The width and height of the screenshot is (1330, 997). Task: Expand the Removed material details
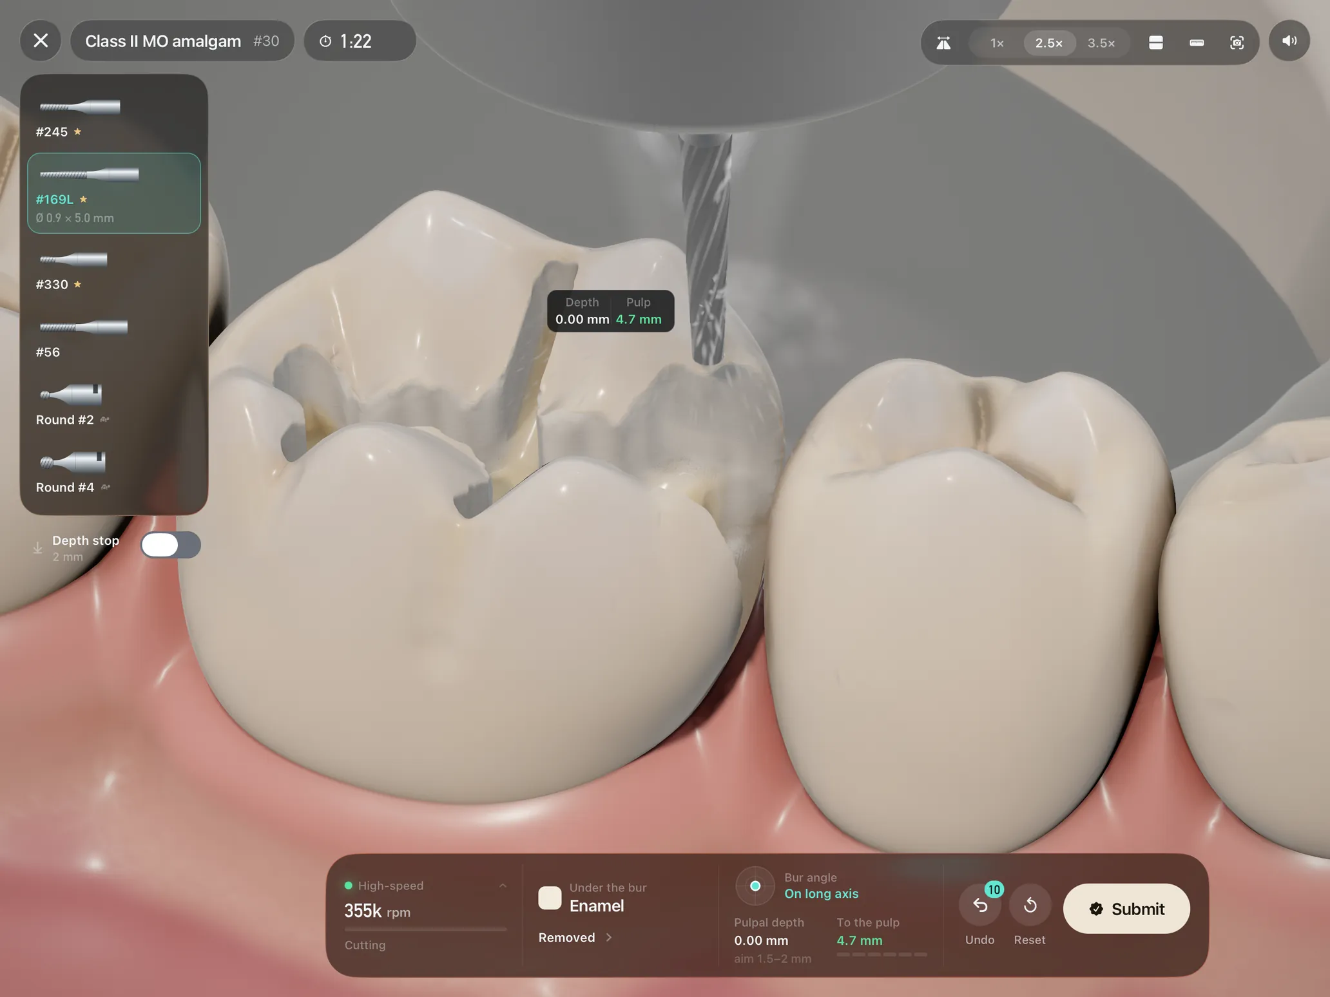[x=575, y=938]
